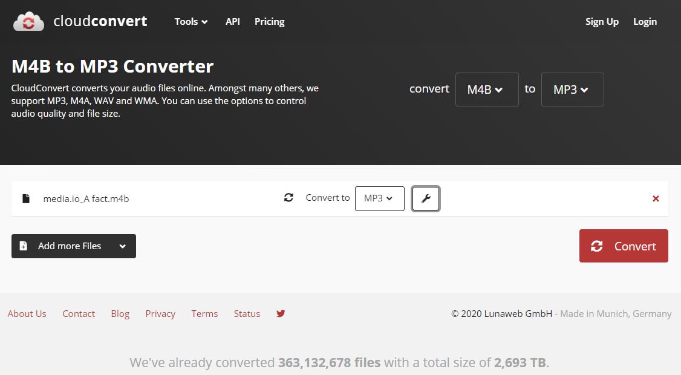Click the cloudconvert brand name
Screen dimensions: 681x375
pyautogui.click(x=100, y=21)
